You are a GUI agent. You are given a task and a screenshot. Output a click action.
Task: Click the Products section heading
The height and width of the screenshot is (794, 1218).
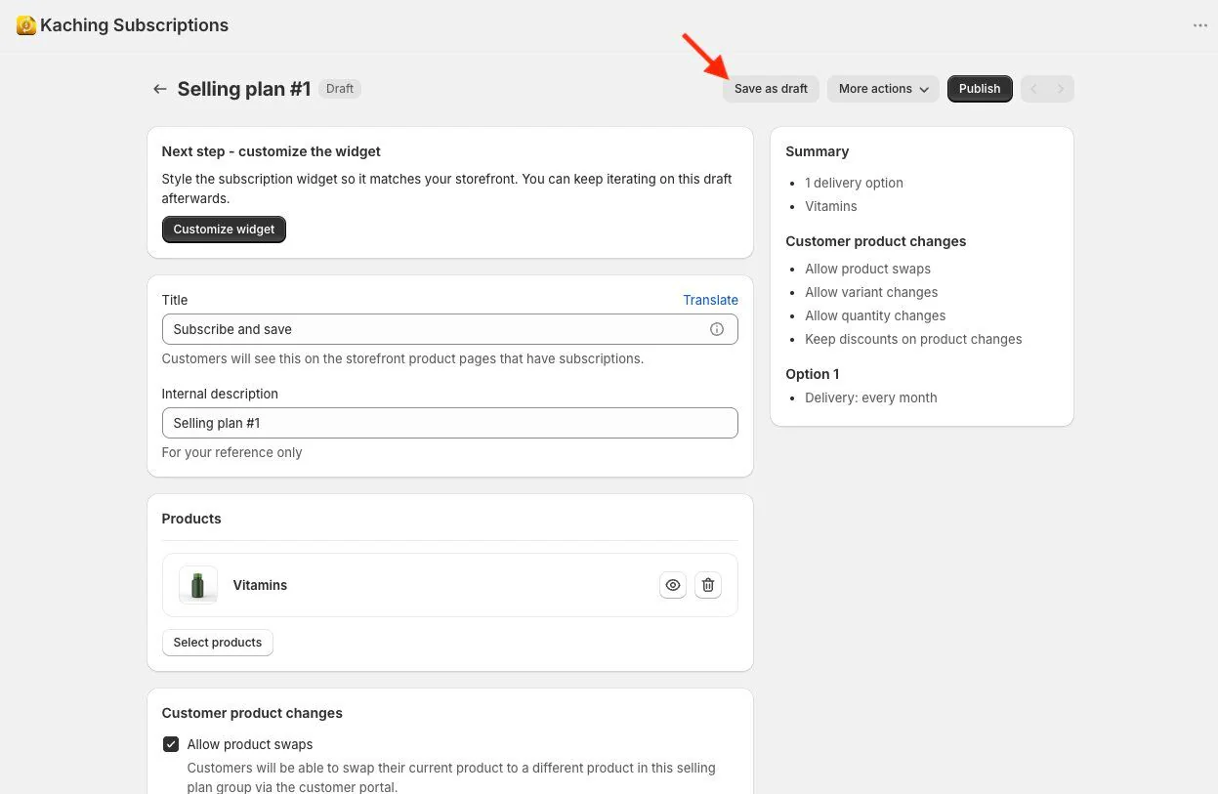(x=191, y=519)
